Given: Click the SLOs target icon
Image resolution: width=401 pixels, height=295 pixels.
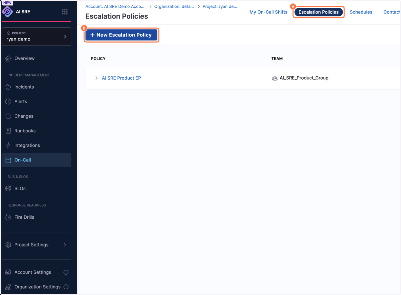Looking at the screenshot, I should 8,189.
